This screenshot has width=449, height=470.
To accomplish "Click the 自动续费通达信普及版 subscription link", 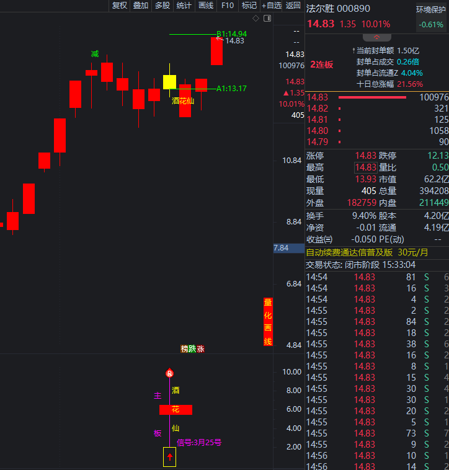I will pos(350,252).
